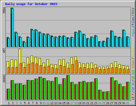This screenshot has width=136, height=106.
Task: Click the green "Hits" legend label
Action: [x=133, y=11]
